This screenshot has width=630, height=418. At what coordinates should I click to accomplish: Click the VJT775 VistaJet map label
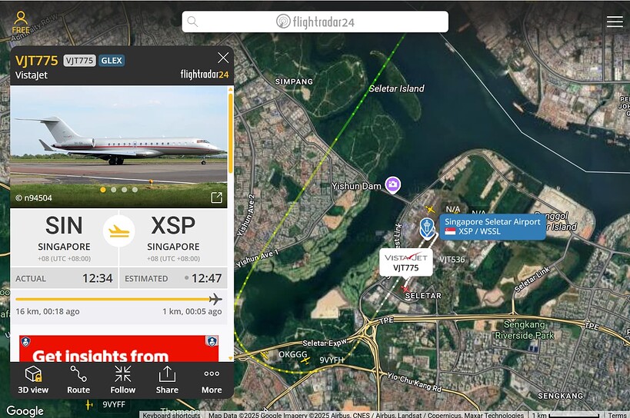point(406,262)
